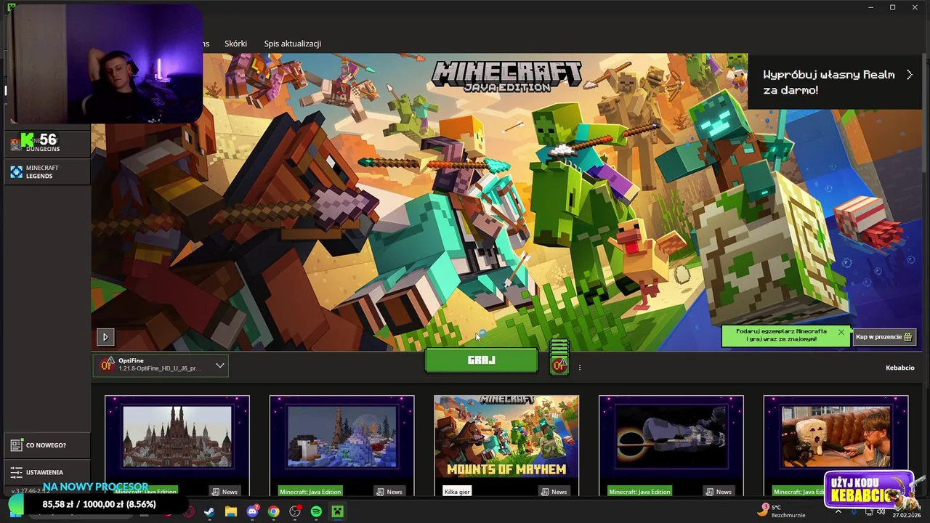Open Spotify from the taskbar

point(316,511)
